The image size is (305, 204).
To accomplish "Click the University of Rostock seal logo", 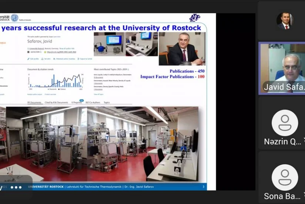I will (14, 17).
